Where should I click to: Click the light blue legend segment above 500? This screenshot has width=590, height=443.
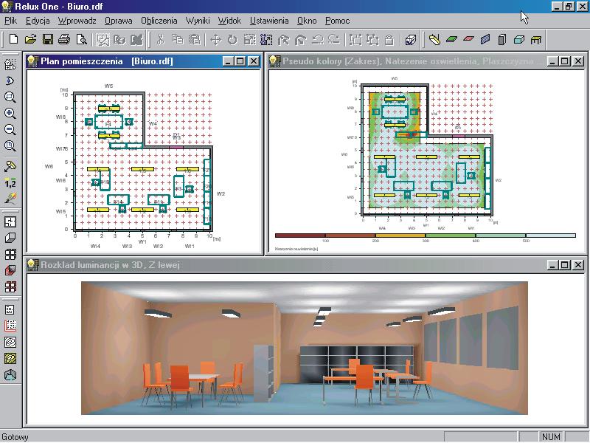tap(550, 236)
